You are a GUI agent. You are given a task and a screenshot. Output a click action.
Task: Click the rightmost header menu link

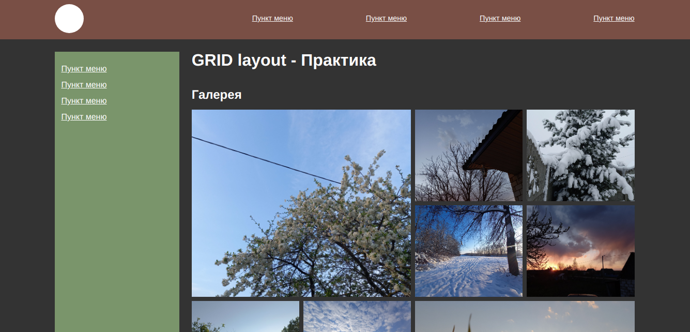[x=614, y=18]
